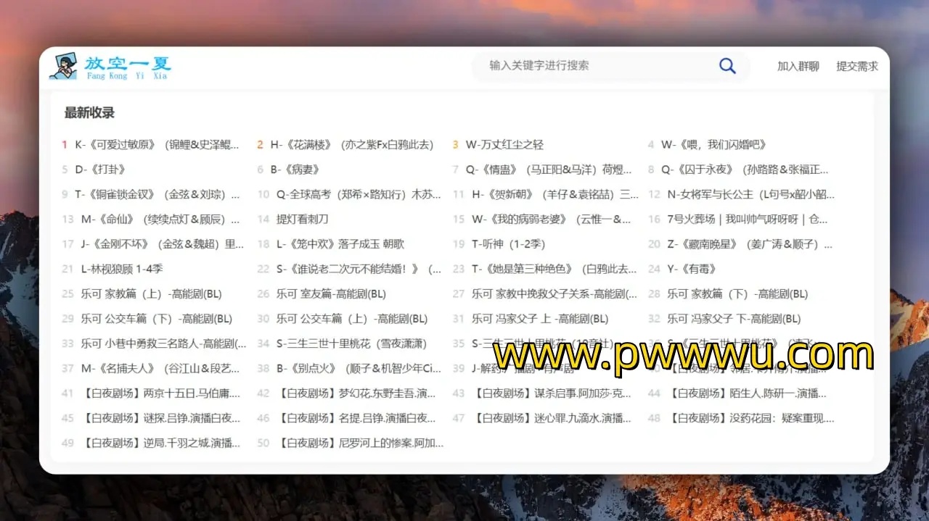Open the 加入群聊 menu link
929x521 pixels.
point(798,66)
